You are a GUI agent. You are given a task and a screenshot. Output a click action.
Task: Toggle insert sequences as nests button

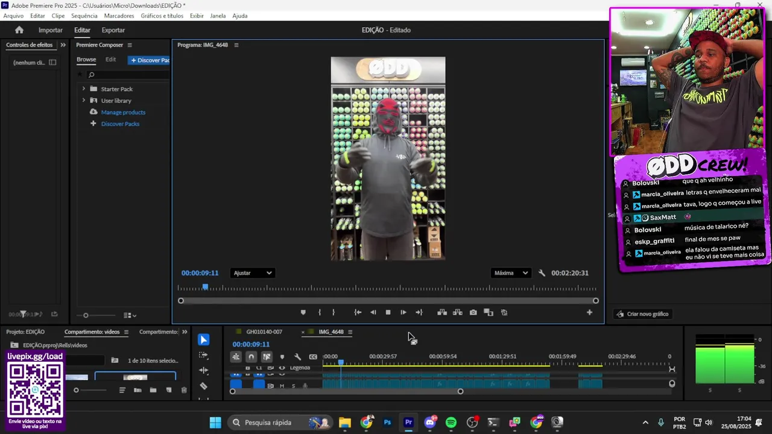(x=236, y=357)
